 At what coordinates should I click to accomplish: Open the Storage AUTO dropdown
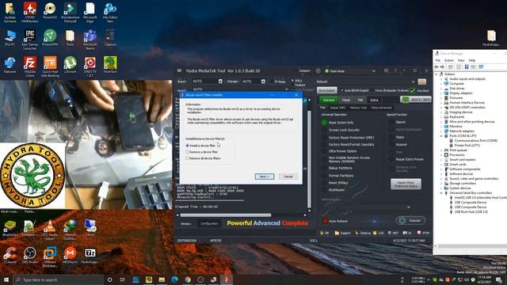263,81
